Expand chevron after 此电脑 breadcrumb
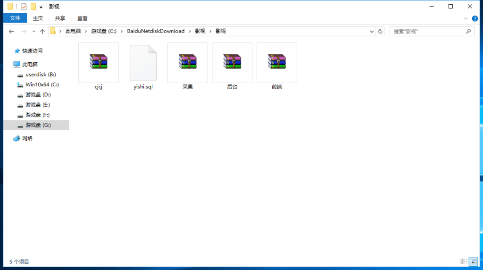The width and height of the screenshot is (483, 270). [x=86, y=32]
